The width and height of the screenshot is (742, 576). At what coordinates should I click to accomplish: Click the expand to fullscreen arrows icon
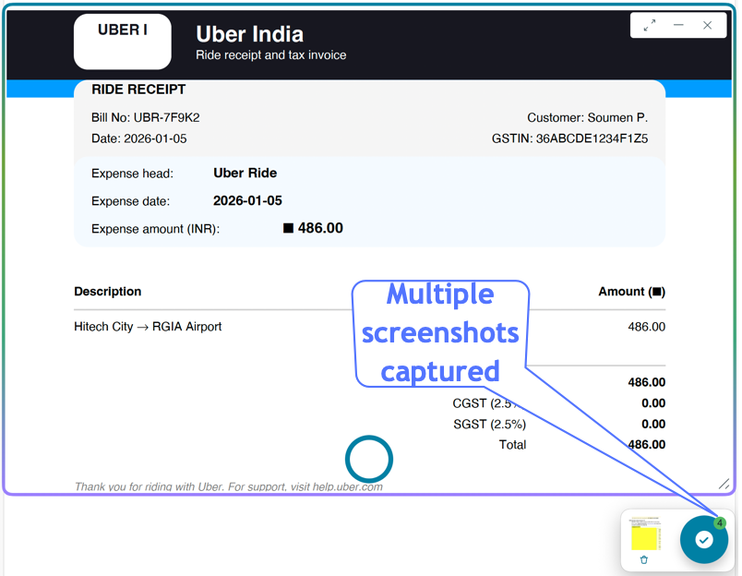click(650, 25)
